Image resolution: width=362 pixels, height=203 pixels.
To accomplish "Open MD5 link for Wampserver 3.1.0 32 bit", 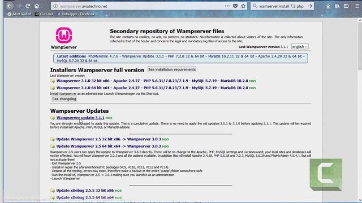I will (x=253, y=81).
